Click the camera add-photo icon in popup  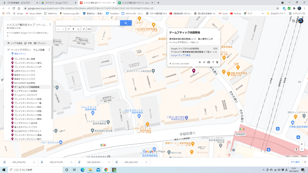(x=209, y=62)
